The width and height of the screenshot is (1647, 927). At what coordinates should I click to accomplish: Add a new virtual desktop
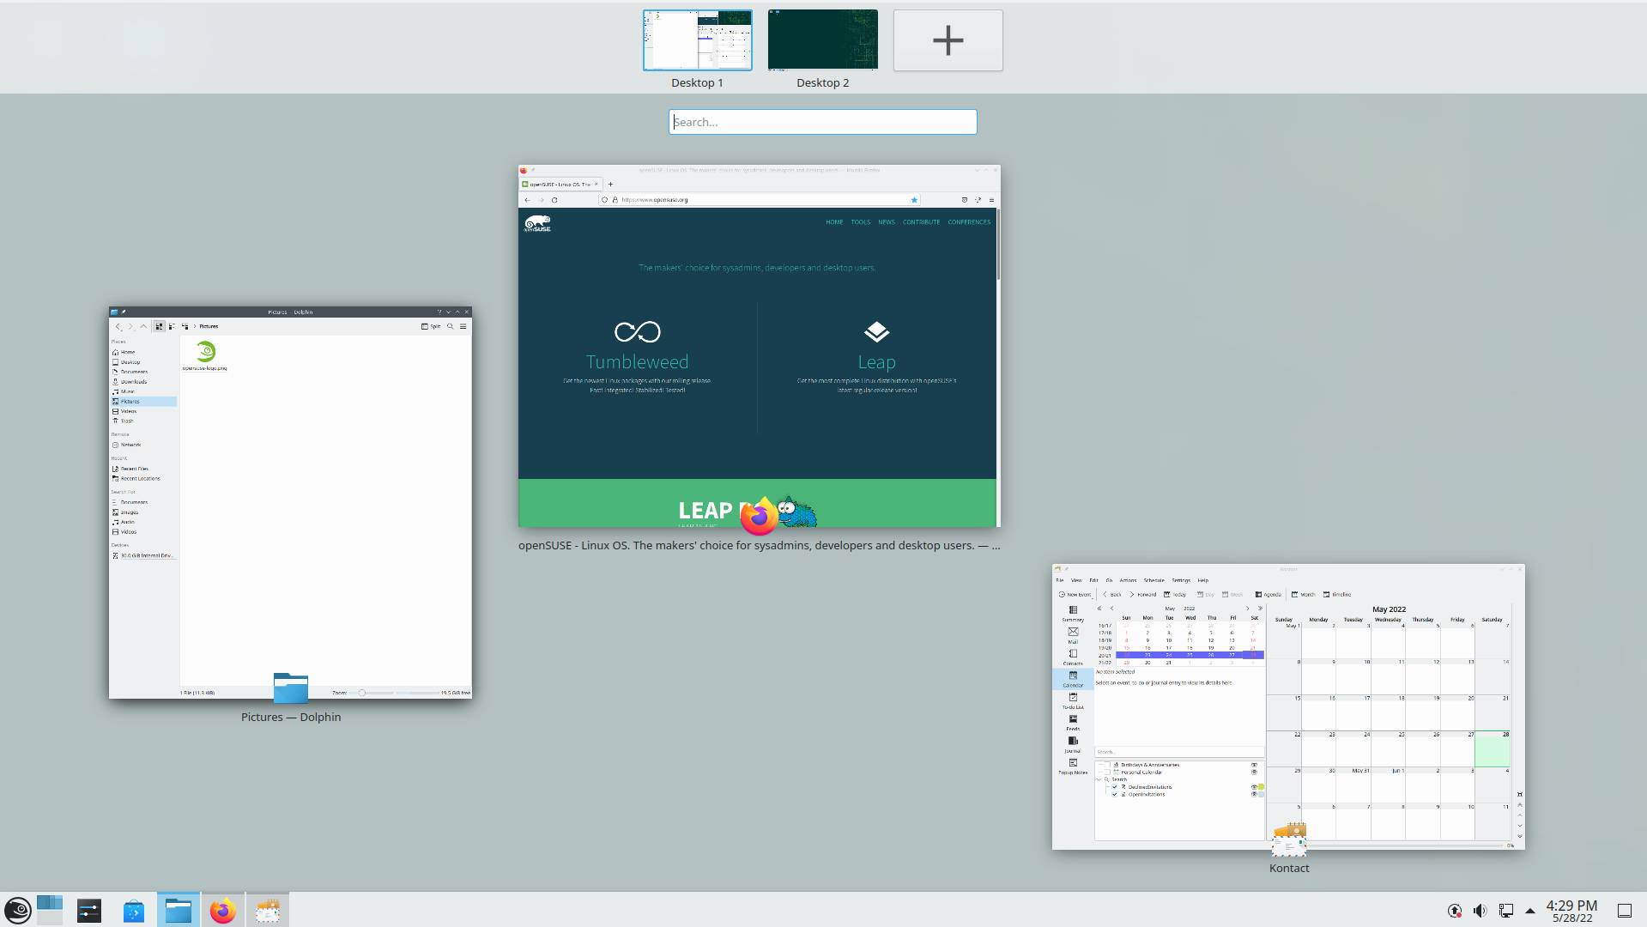[x=948, y=40]
